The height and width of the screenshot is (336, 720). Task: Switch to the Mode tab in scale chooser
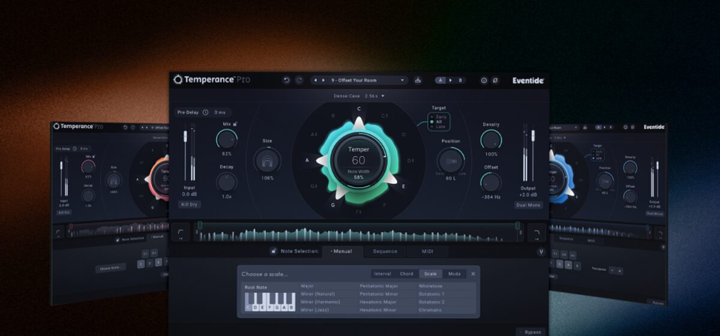pyautogui.click(x=454, y=274)
